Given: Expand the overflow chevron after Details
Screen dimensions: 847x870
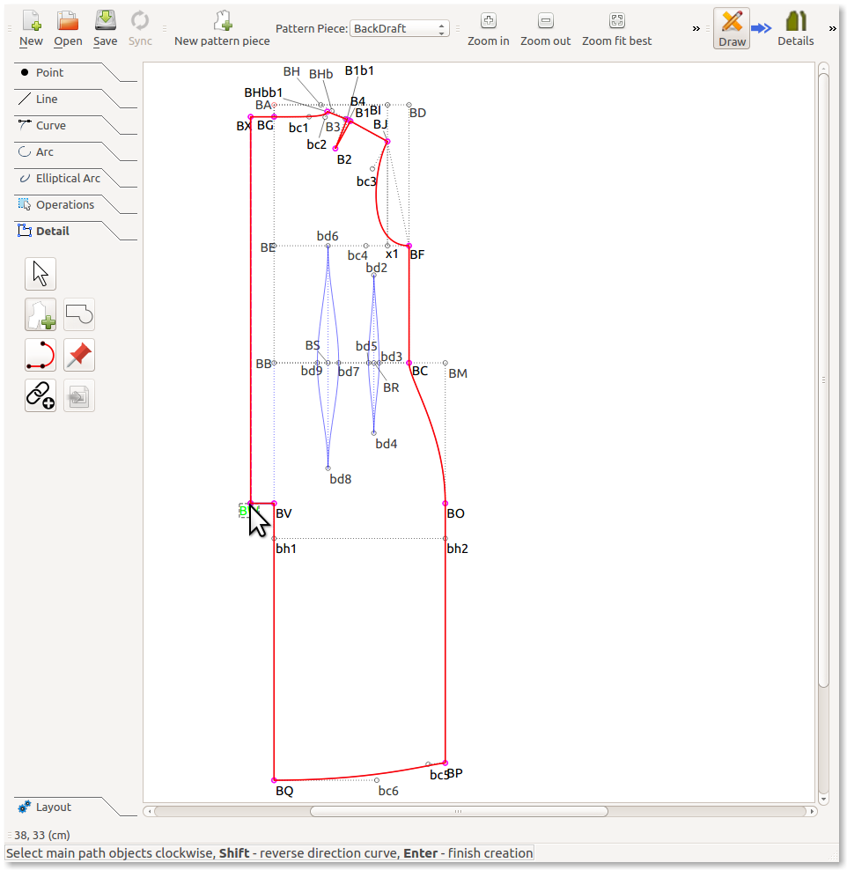Looking at the screenshot, I should (833, 29).
